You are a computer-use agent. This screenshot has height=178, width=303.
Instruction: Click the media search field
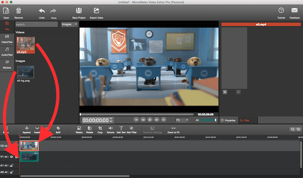tap(36, 24)
